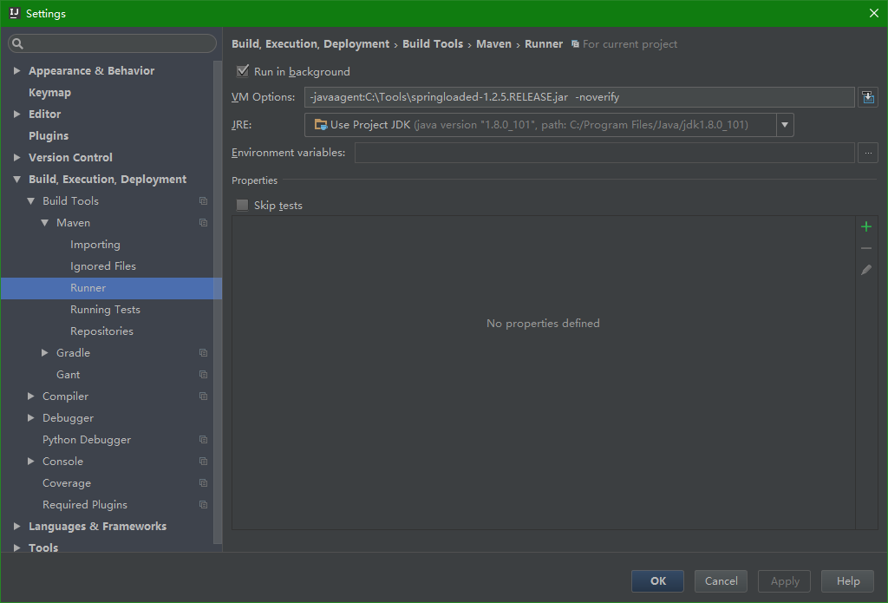Click Build Tools in the breadcrumb

coord(433,44)
